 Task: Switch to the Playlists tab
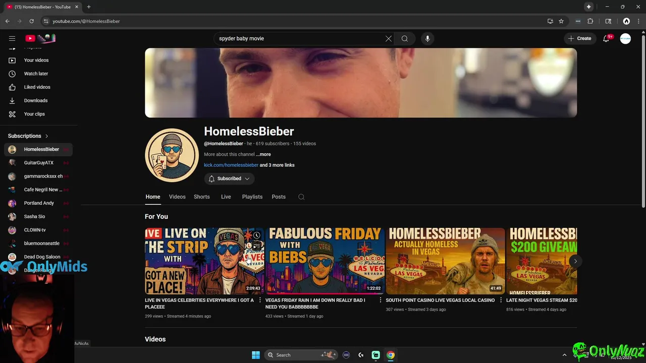252,197
